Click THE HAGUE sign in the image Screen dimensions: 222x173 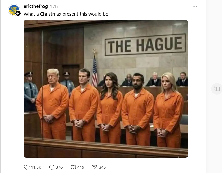(145, 44)
